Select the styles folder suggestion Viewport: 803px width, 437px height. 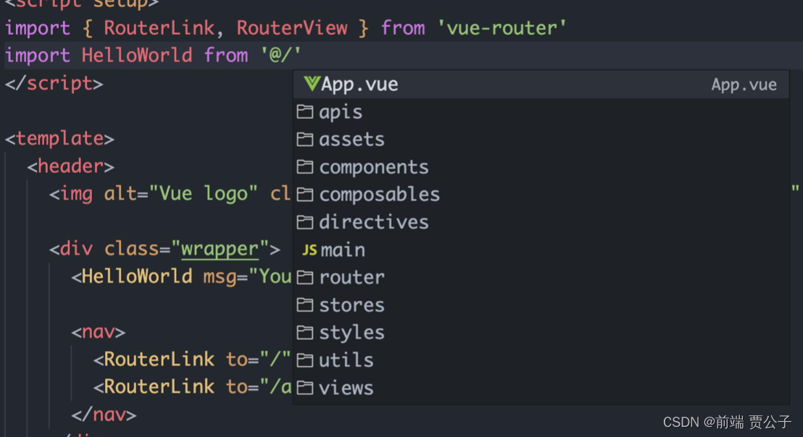(x=541, y=333)
